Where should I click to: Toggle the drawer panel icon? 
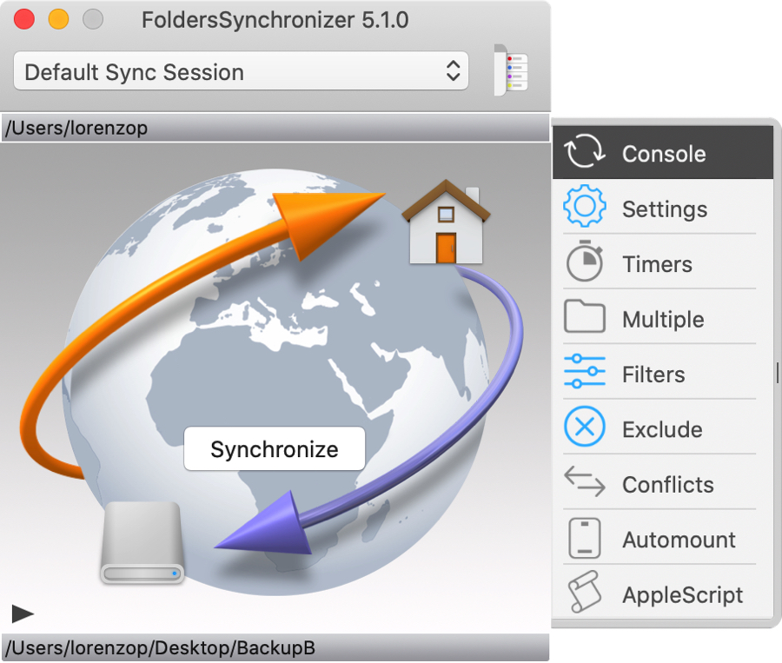pos(511,70)
